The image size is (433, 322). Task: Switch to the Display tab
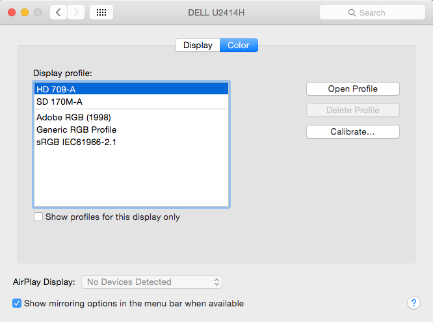(x=198, y=45)
